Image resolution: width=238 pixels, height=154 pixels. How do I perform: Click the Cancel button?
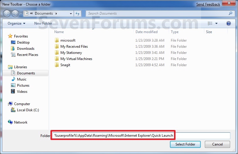pos(217,144)
